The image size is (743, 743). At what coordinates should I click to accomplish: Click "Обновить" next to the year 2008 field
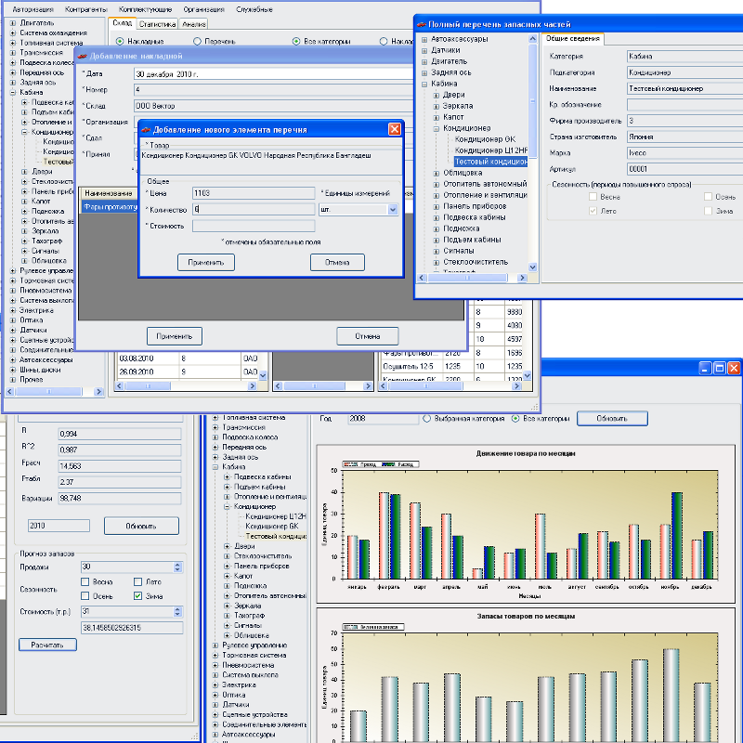(611, 419)
